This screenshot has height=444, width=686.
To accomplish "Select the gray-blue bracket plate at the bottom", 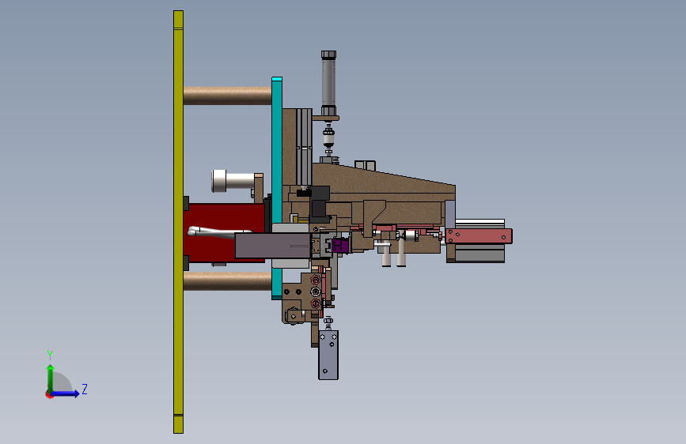I will click(x=328, y=355).
